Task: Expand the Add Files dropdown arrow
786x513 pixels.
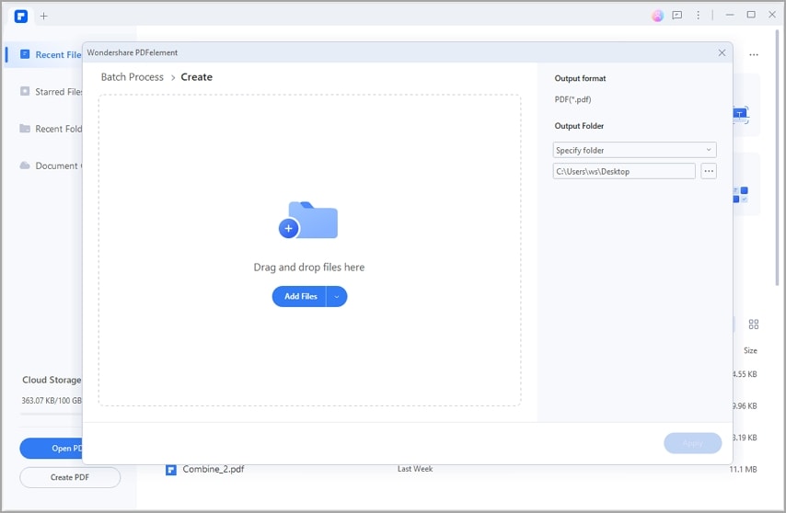Action: (x=337, y=296)
